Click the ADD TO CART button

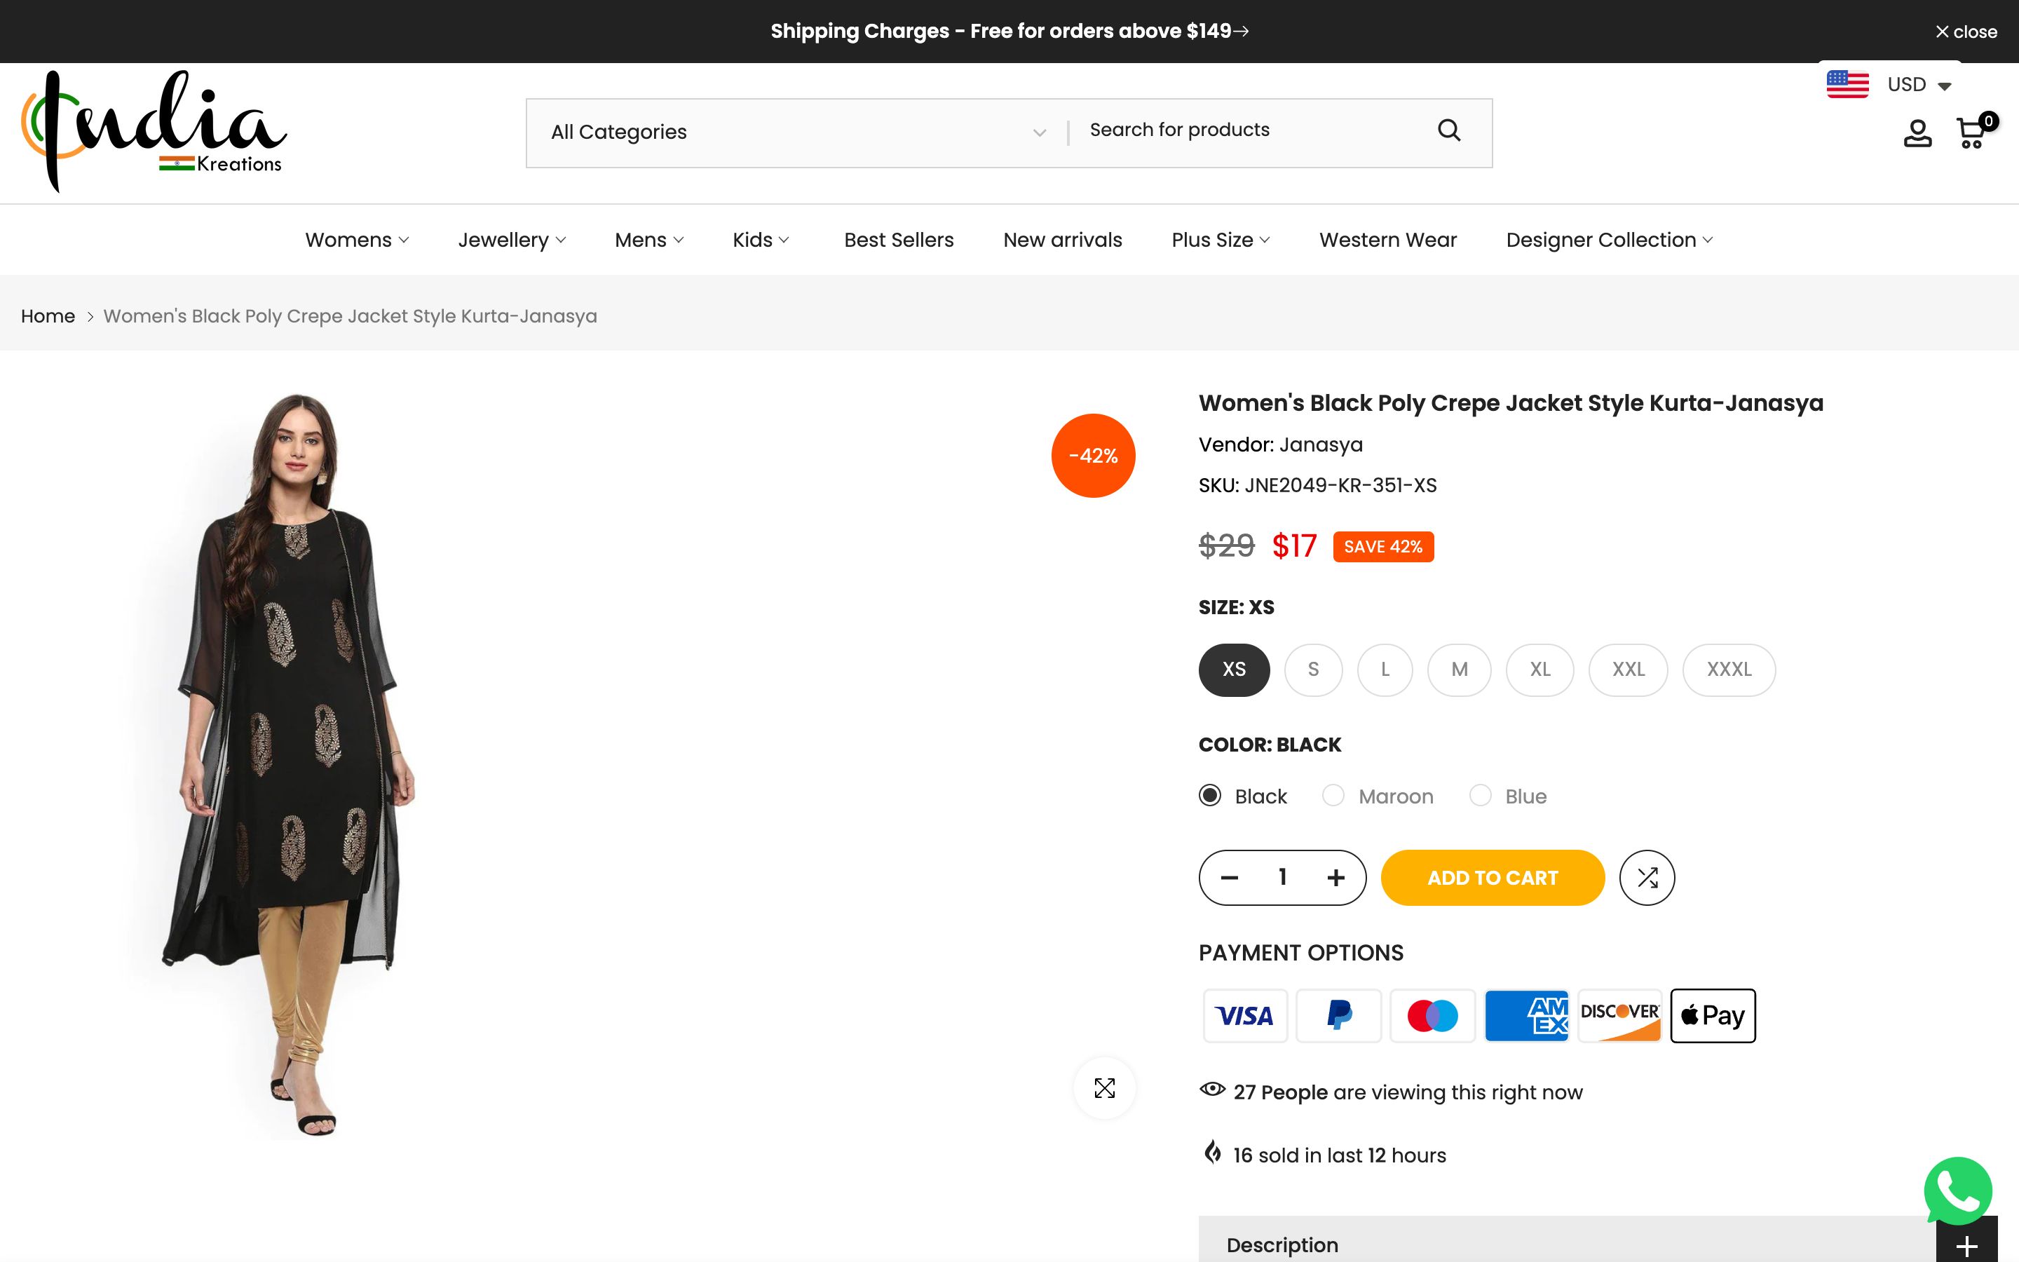(x=1492, y=877)
